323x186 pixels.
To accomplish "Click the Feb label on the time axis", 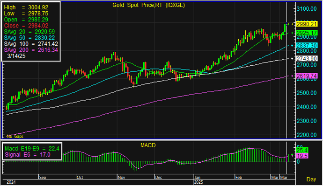I will coord(239,178).
